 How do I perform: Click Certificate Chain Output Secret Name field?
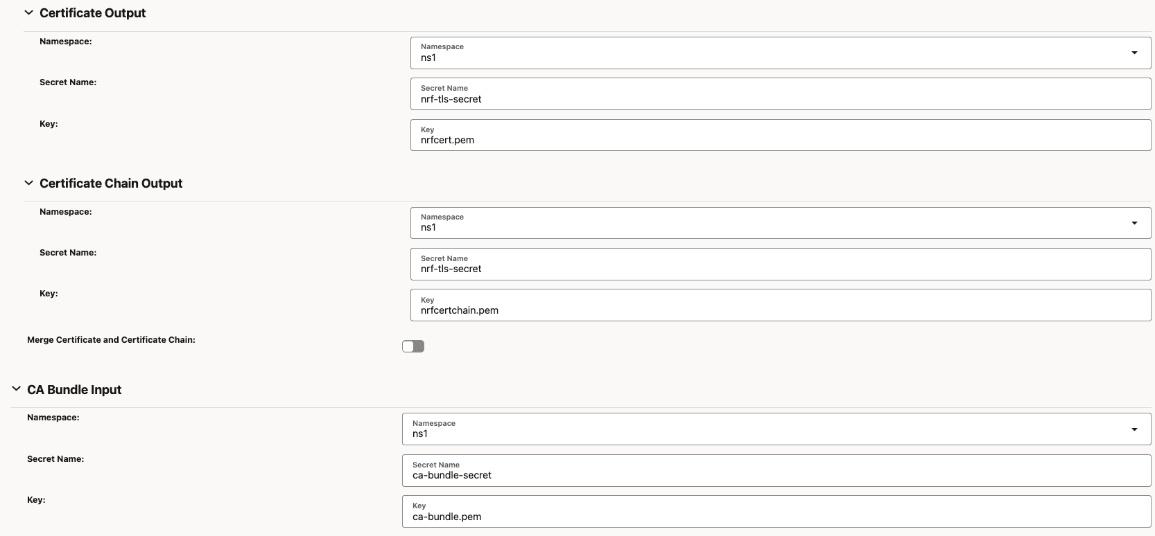(781, 264)
